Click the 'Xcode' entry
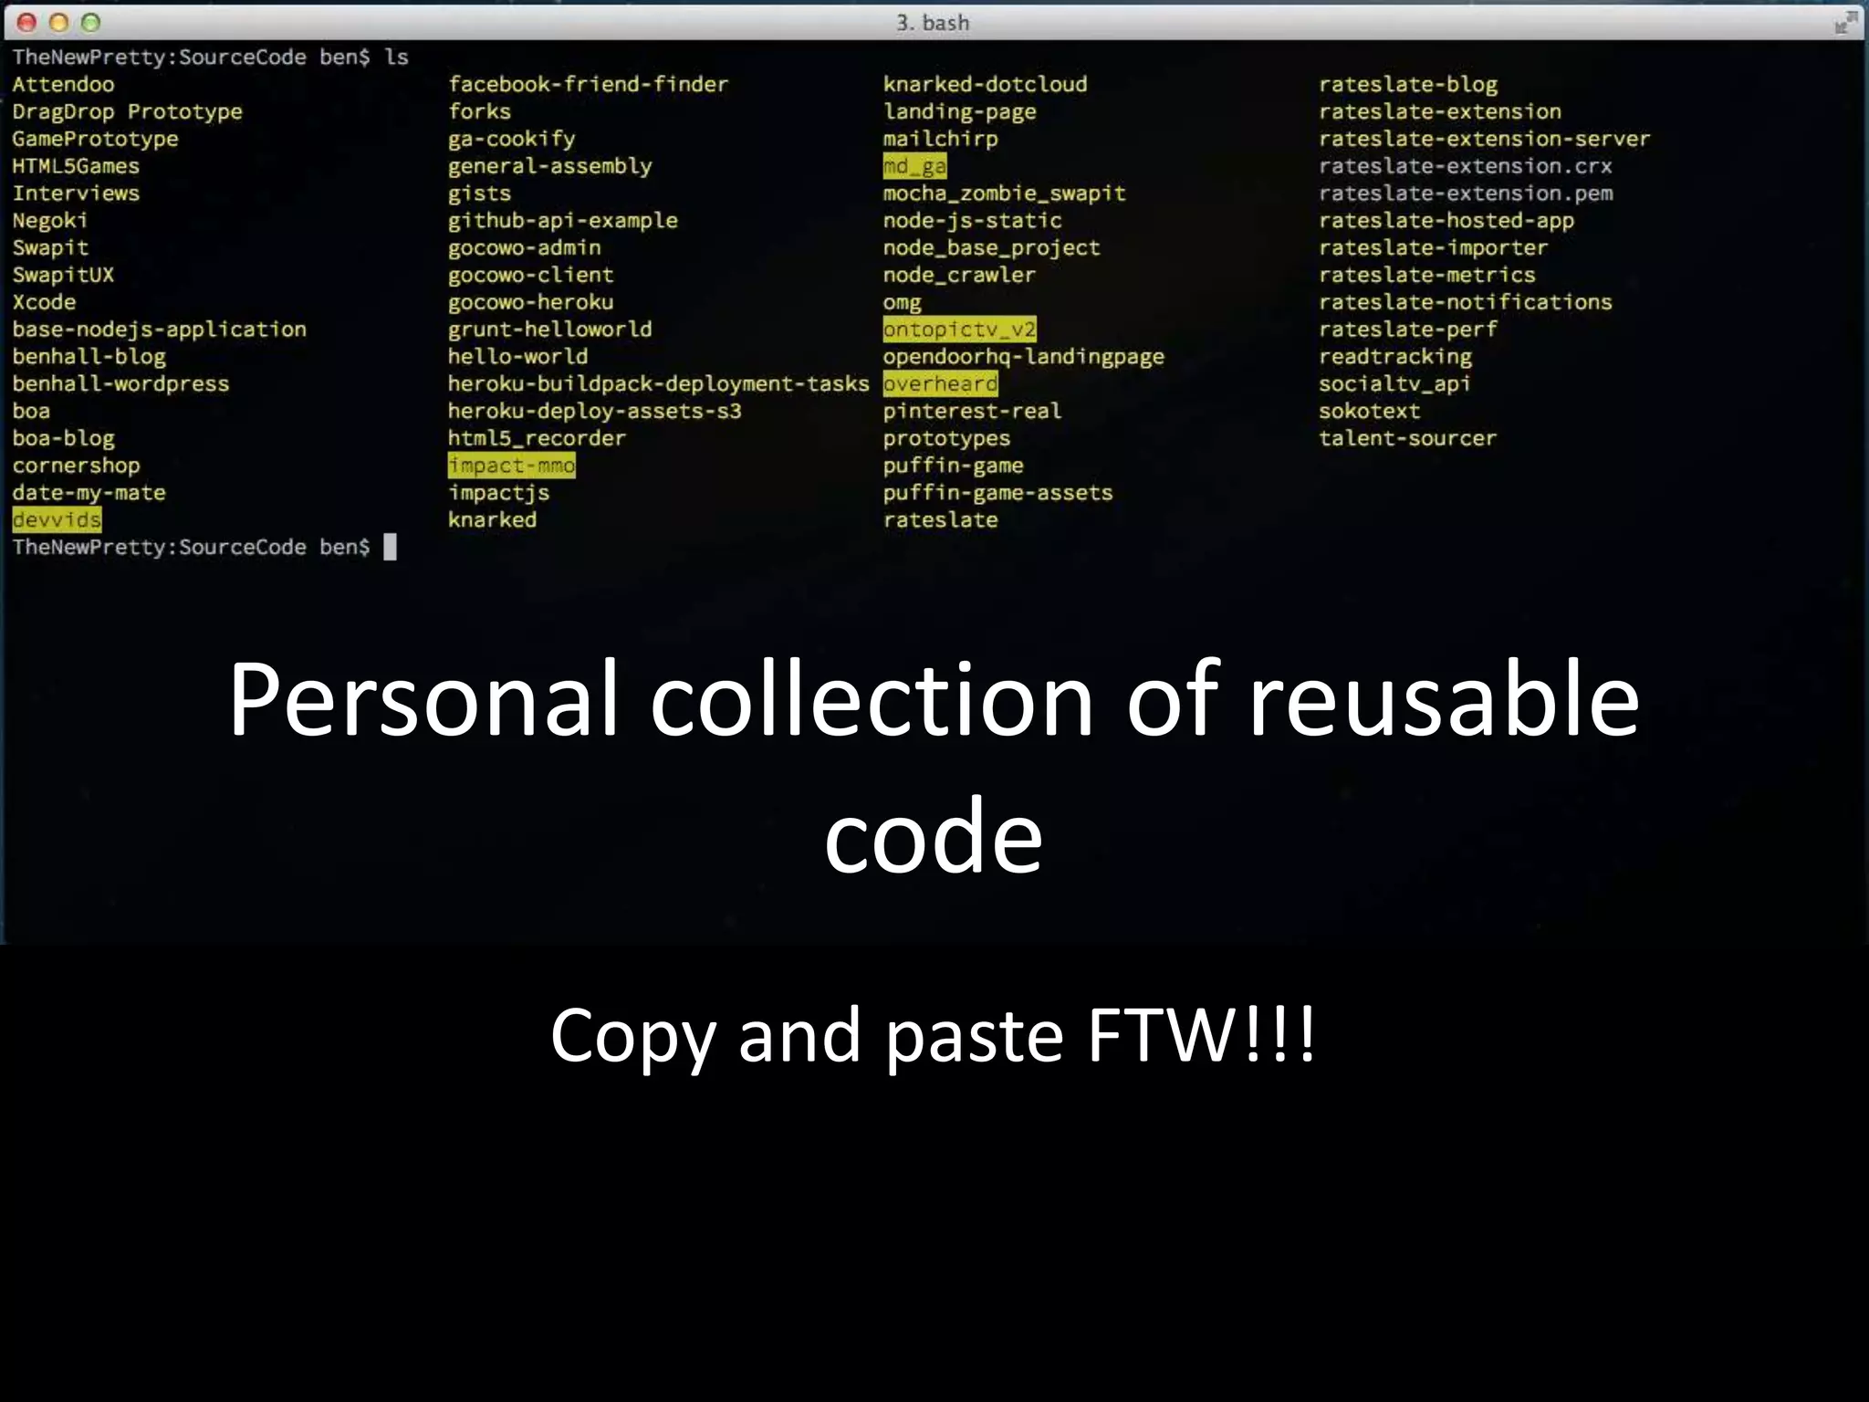Screen dimensions: 1869x1402 coord(44,302)
